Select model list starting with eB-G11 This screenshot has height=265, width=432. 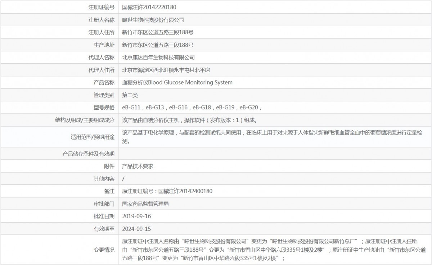192,108
